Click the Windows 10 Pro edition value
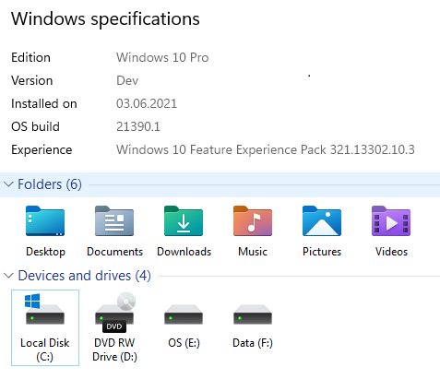The image size is (440, 379). (162, 57)
